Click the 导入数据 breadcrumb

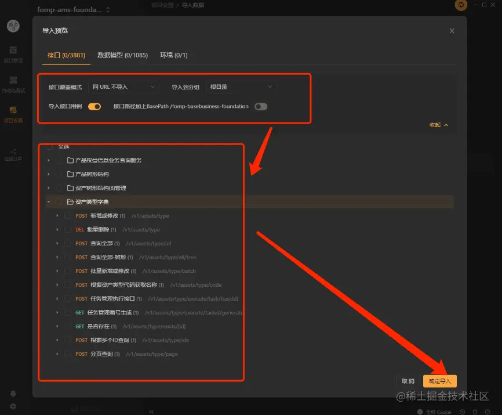click(192, 5)
